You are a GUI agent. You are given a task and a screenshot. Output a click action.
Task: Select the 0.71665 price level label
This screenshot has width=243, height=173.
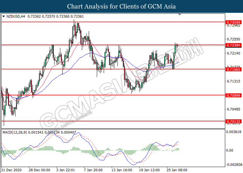(x=233, y=69)
